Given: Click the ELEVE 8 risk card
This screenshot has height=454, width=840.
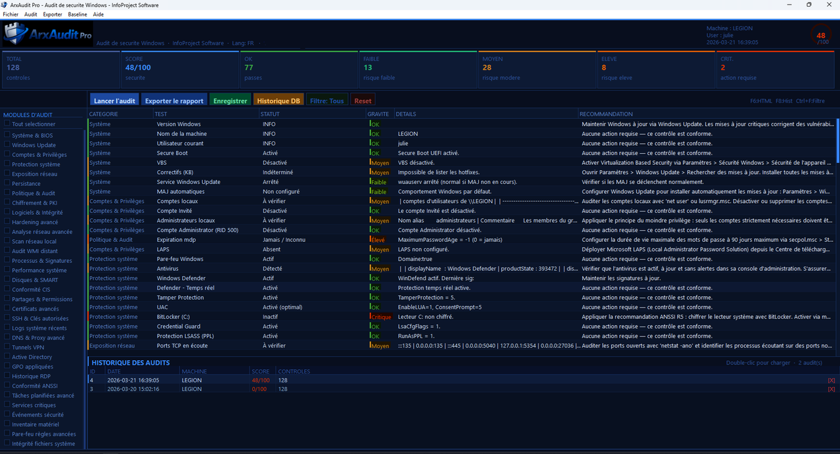Looking at the screenshot, I should [657, 69].
